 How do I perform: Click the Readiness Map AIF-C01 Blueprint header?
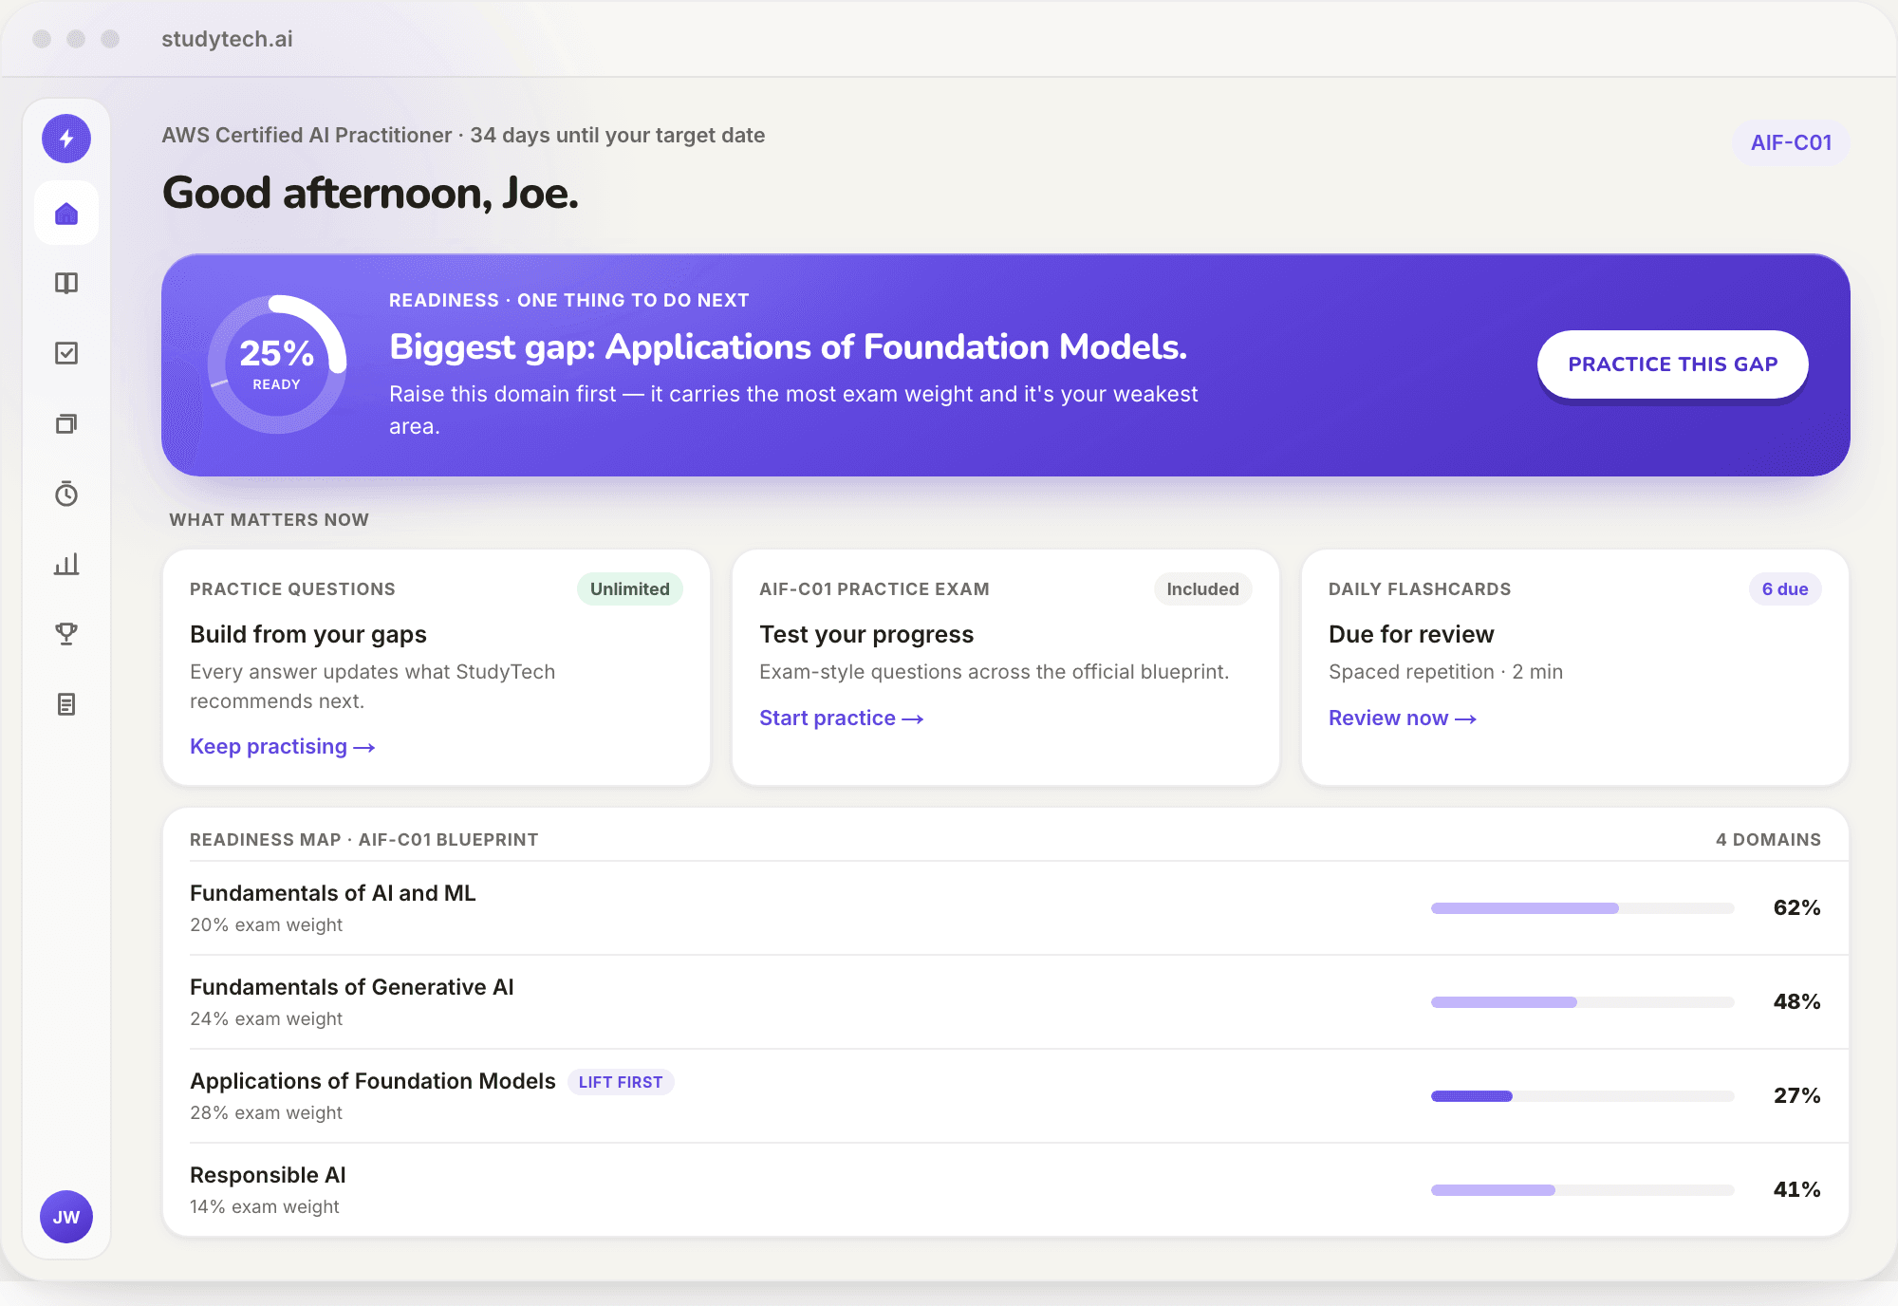pos(363,840)
